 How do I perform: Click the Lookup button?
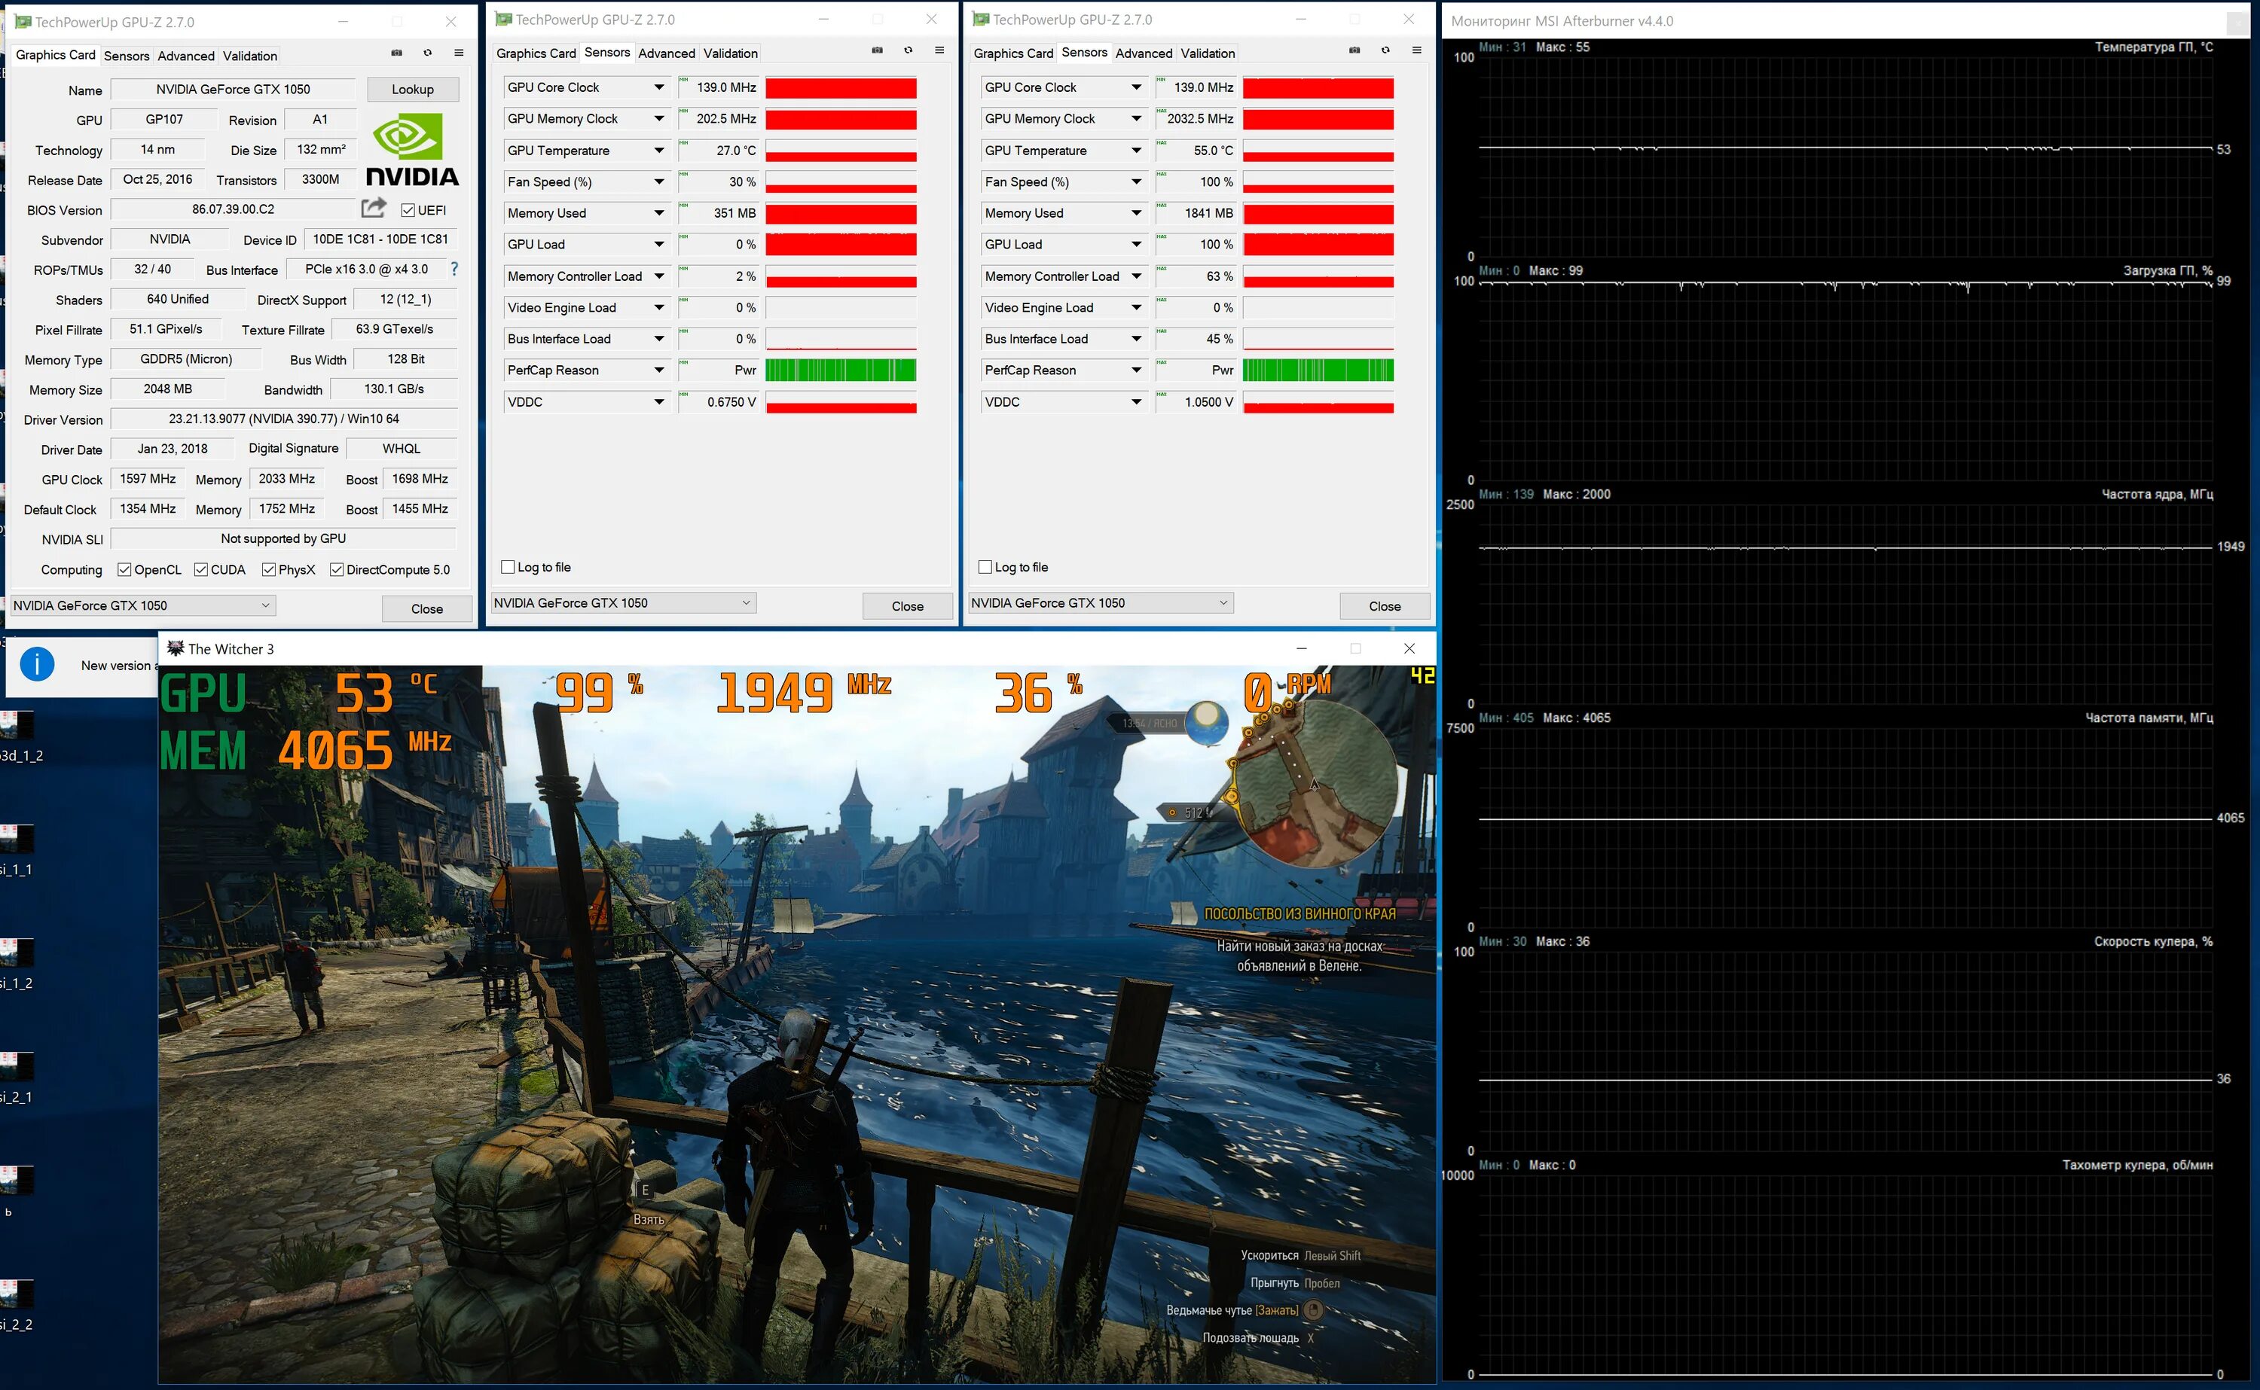tap(413, 89)
